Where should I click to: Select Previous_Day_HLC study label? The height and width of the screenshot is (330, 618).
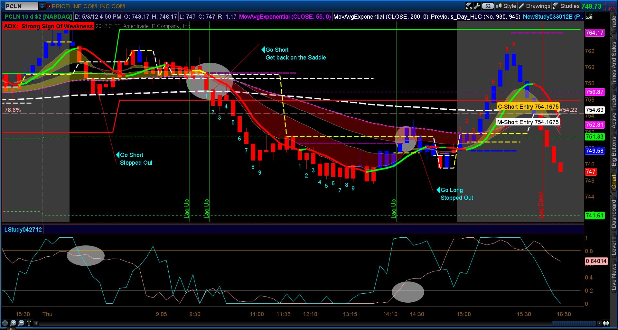click(x=475, y=16)
